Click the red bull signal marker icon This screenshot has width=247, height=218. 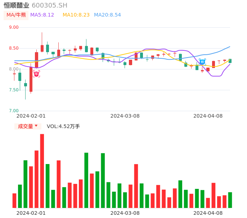[36, 74]
